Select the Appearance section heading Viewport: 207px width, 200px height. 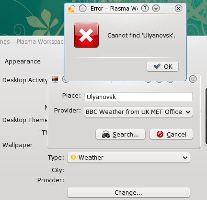tap(23, 62)
